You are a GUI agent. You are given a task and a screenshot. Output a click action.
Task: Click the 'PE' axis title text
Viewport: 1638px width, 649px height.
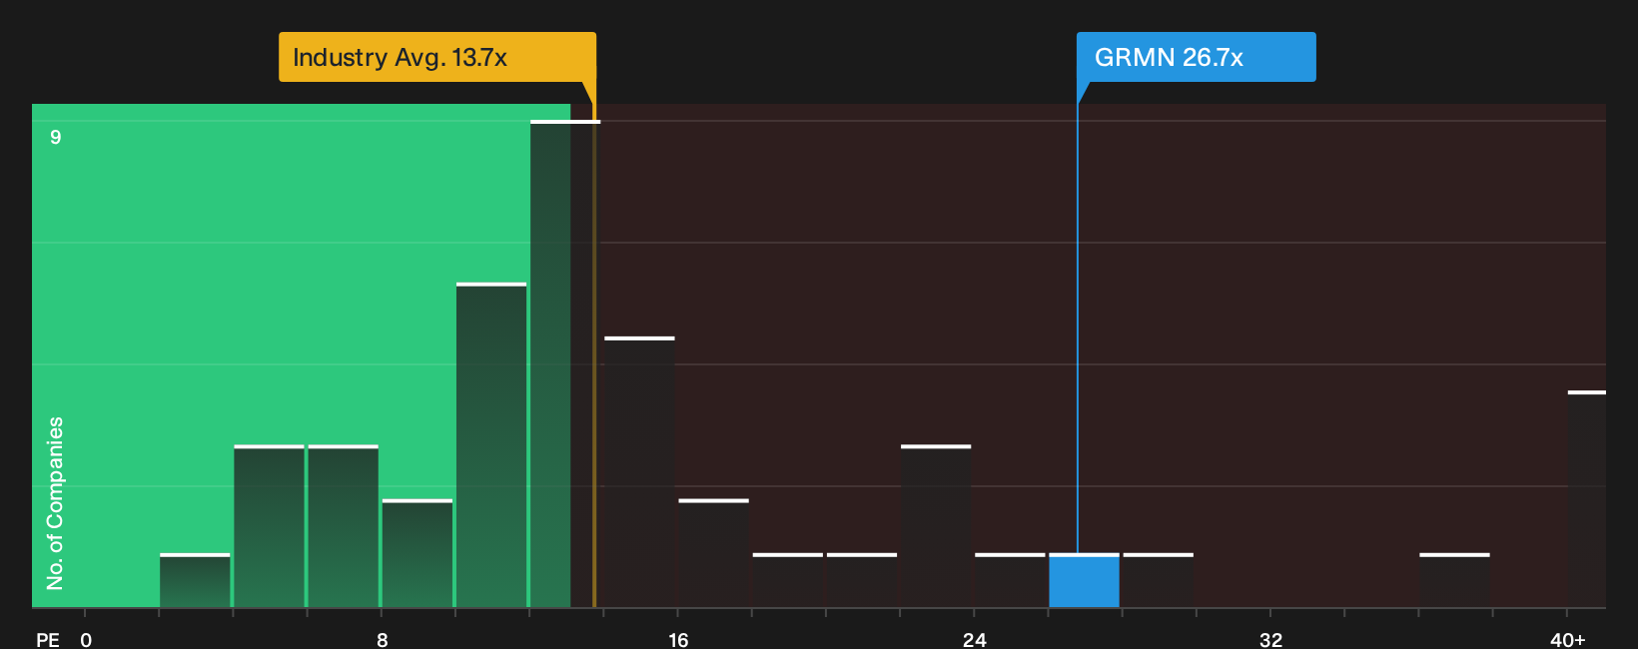[x=48, y=640]
